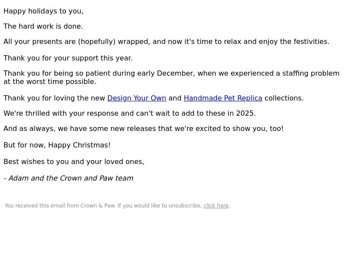Click the sentence about presents being wrapped
Viewport: 348px width, 261px height.
[167, 42]
